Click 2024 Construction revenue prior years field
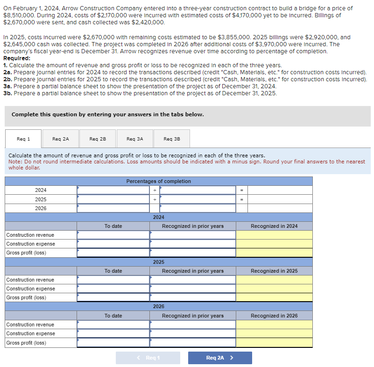The image size is (374, 367). click(x=193, y=235)
